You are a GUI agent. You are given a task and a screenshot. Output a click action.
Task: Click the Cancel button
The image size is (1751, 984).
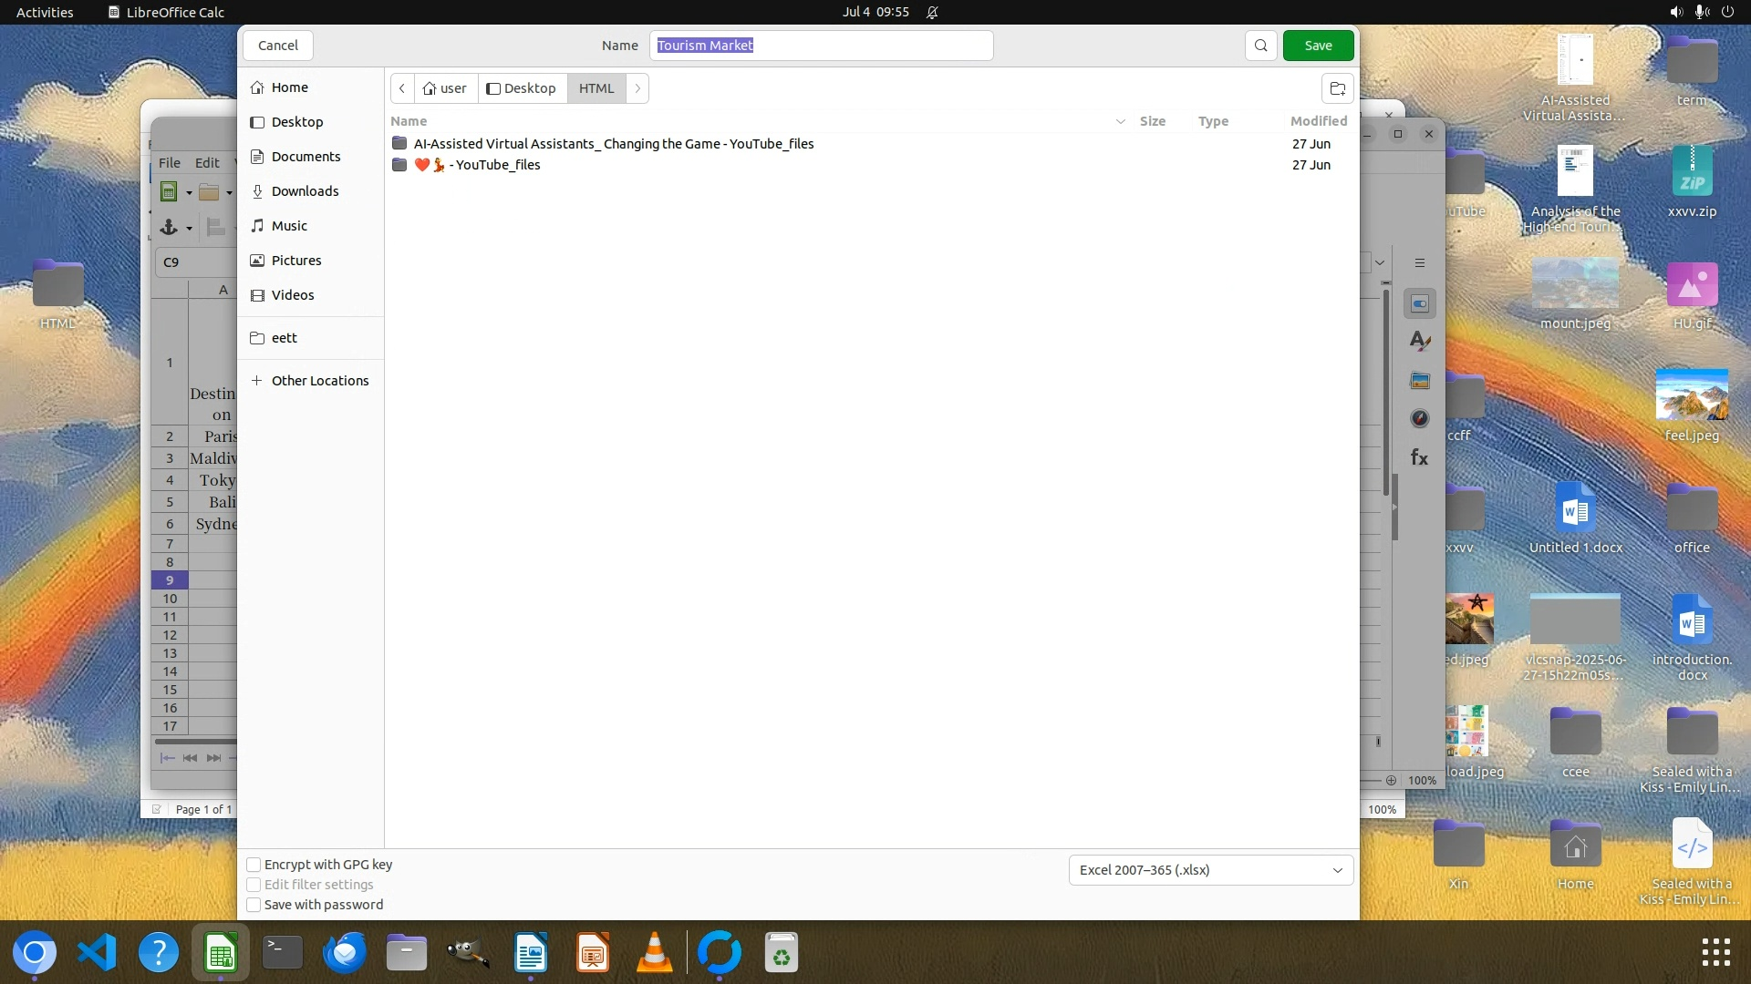point(277,46)
